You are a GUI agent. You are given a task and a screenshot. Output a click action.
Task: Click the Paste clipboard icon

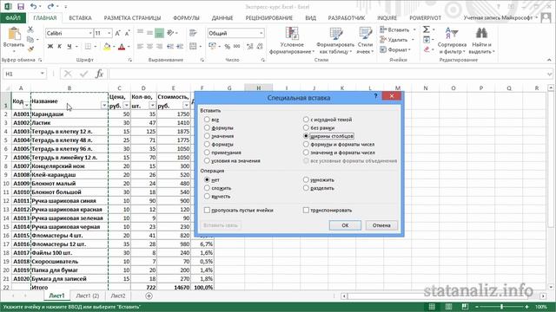click(14, 34)
